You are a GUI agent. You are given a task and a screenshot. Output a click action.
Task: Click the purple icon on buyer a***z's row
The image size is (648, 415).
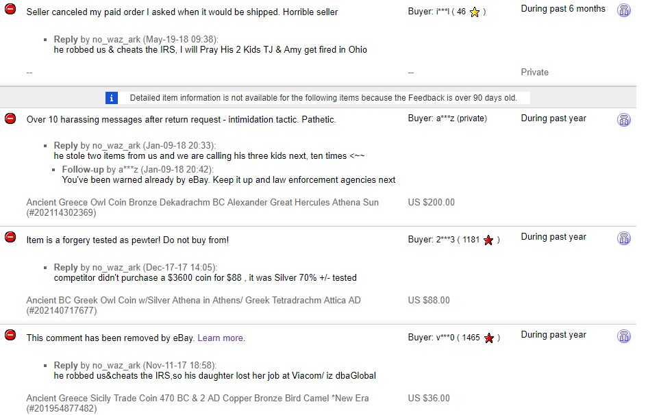[x=624, y=120]
